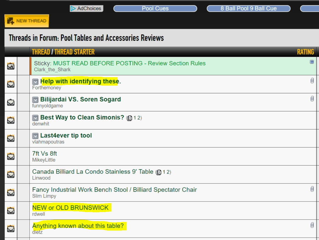Click the multi-page icon next to Best Way to Clean Simonis

(x=130, y=118)
